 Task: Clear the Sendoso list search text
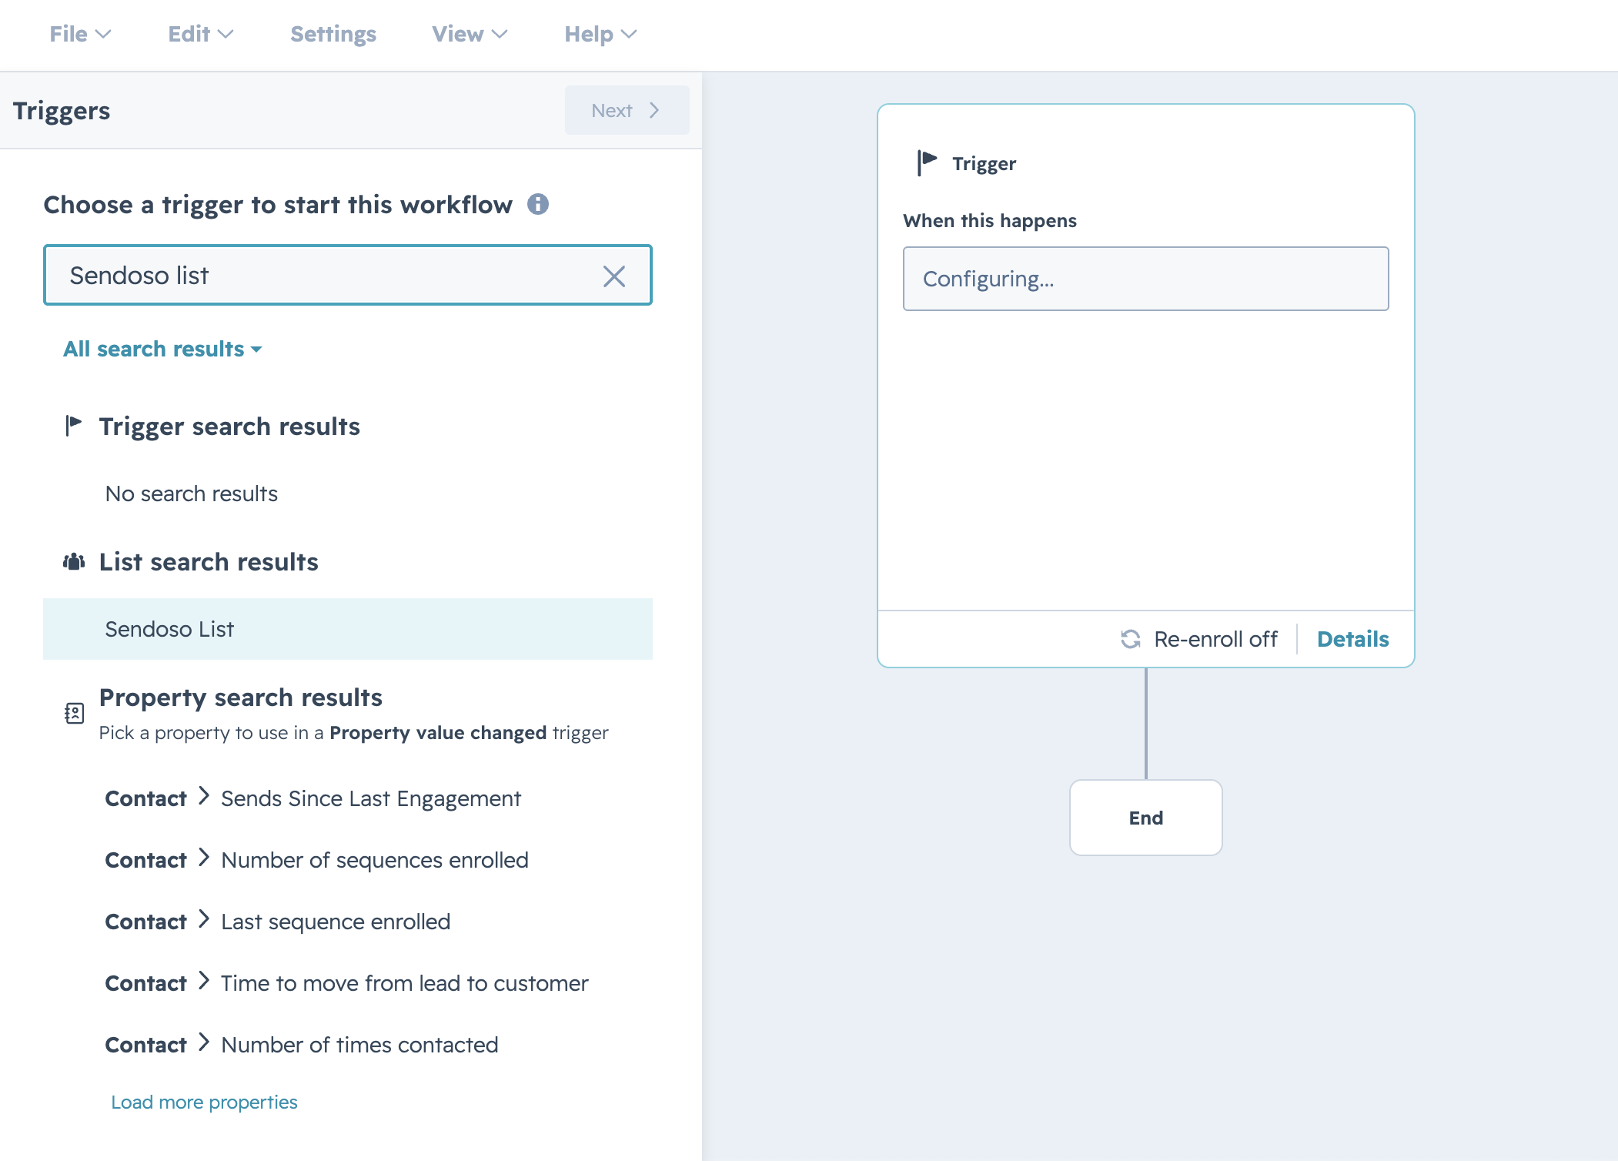tap(613, 276)
